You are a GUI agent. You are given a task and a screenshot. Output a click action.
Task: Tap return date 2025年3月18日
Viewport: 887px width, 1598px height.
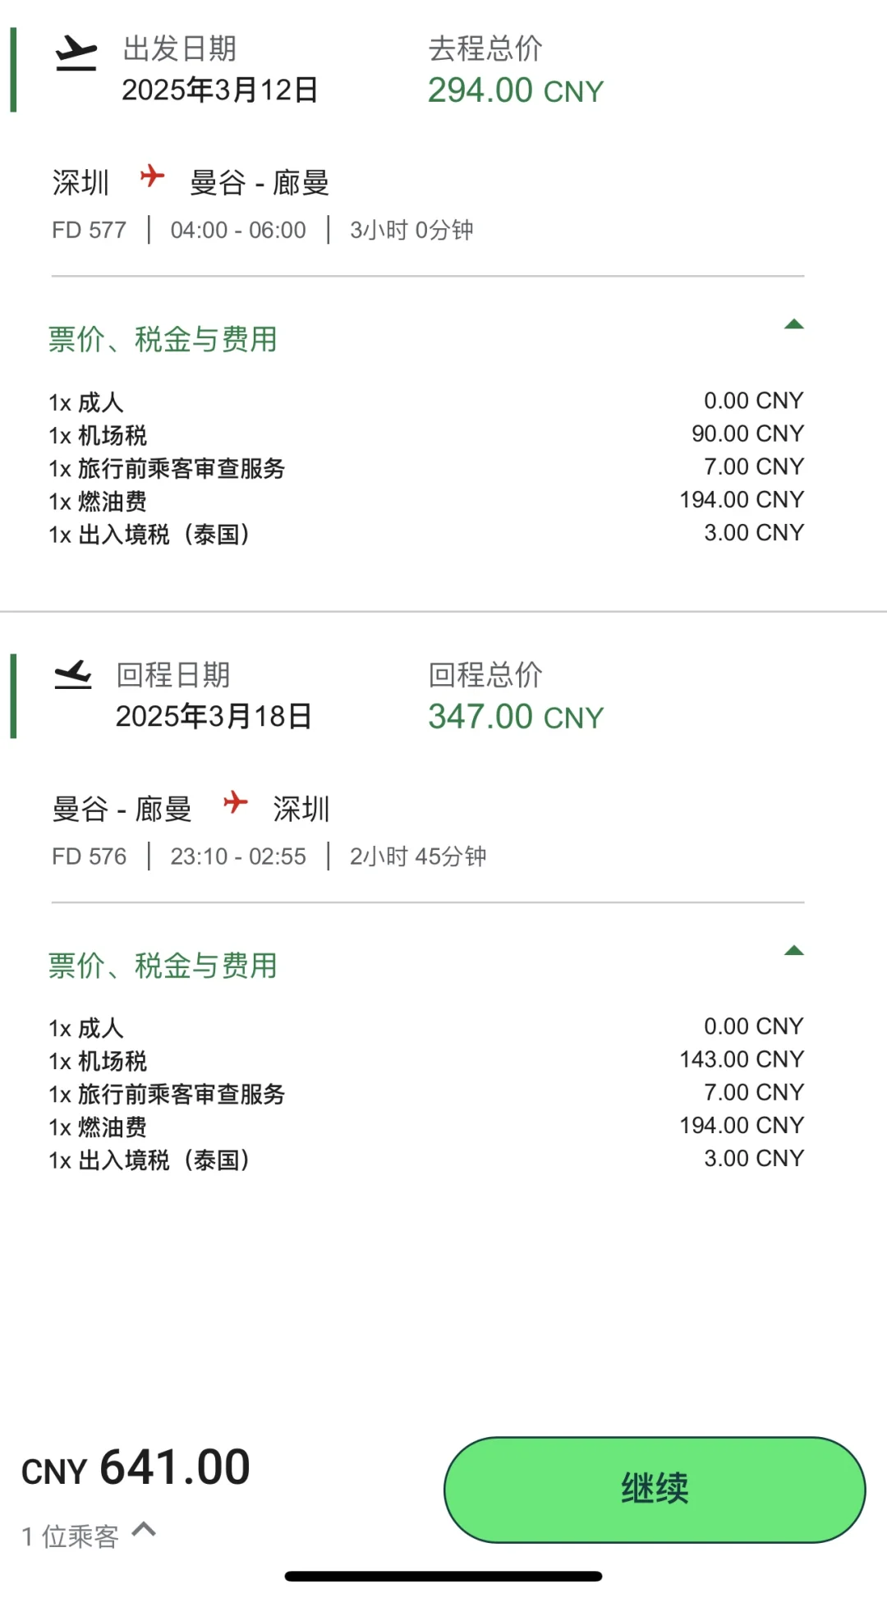pyautogui.click(x=214, y=716)
